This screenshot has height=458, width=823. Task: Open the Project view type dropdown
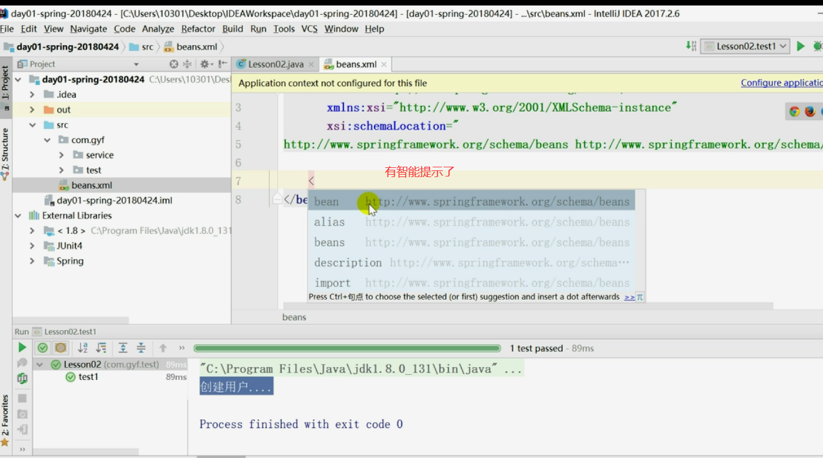pos(136,64)
